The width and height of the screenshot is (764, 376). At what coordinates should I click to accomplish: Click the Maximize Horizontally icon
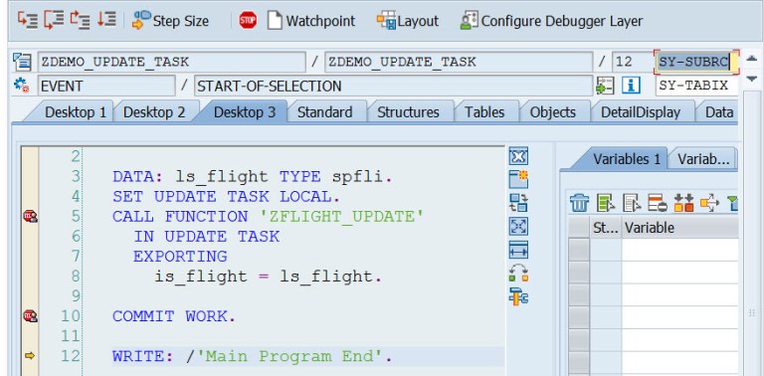click(x=518, y=250)
